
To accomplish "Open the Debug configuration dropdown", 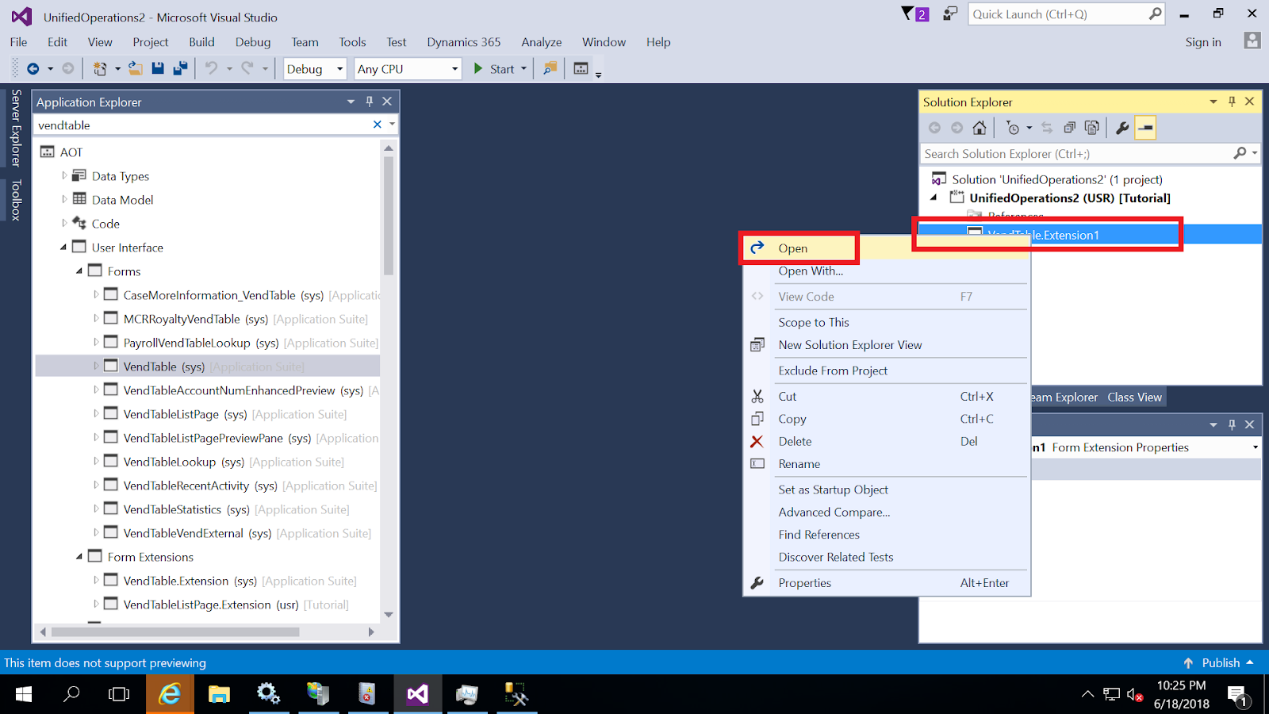I will click(339, 69).
